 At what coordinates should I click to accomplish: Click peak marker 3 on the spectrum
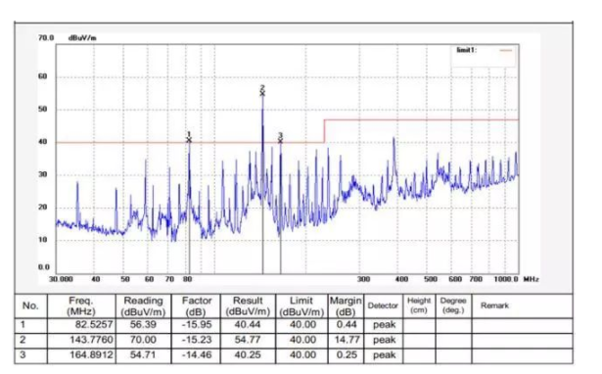point(280,138)
